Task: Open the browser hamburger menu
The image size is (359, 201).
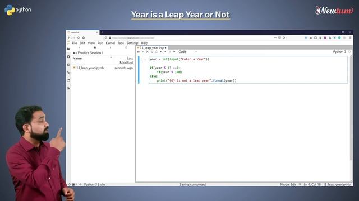Action: click(350, 38)
